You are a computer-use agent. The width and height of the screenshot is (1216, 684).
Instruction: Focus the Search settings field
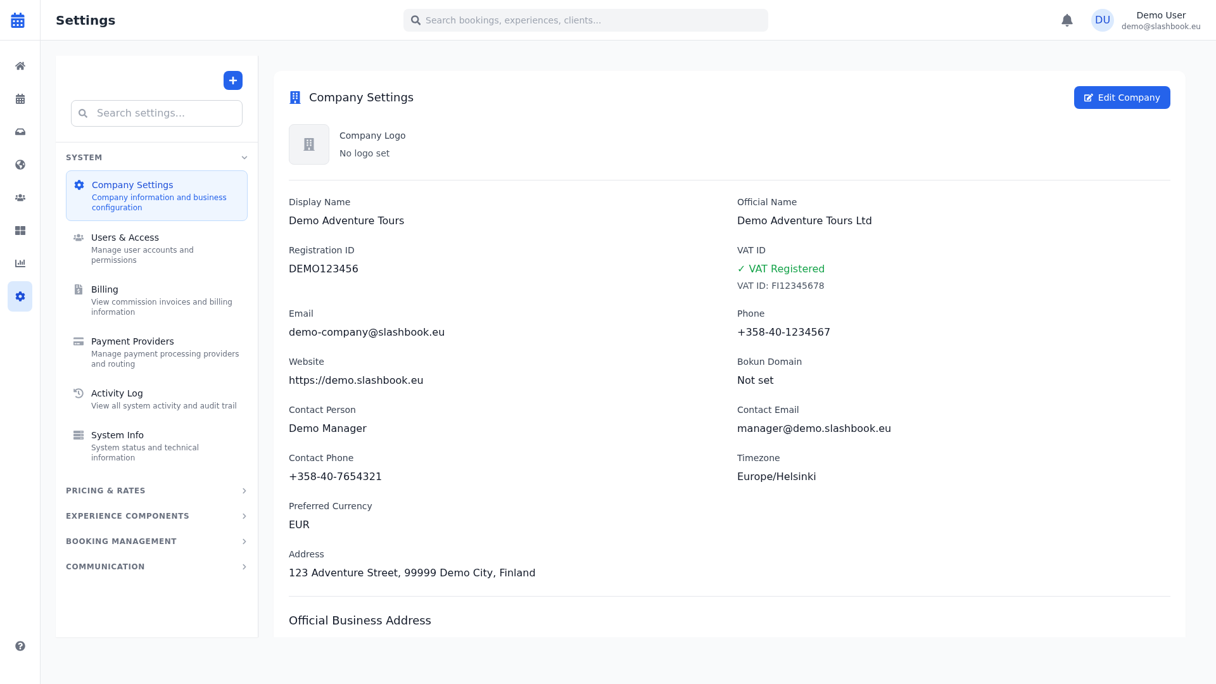click(x=165, y=113)
